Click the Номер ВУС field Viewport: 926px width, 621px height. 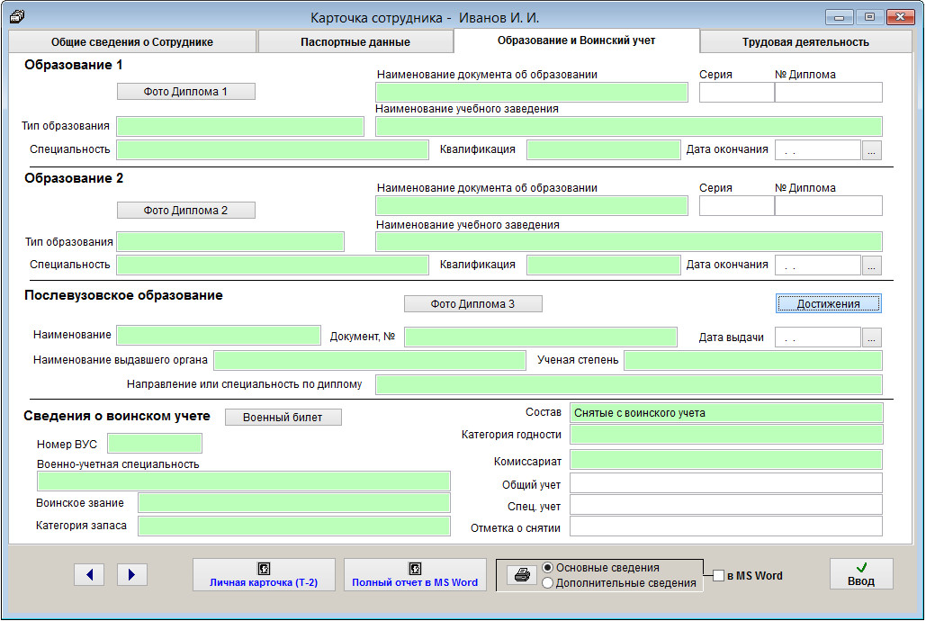coord(155,443)
